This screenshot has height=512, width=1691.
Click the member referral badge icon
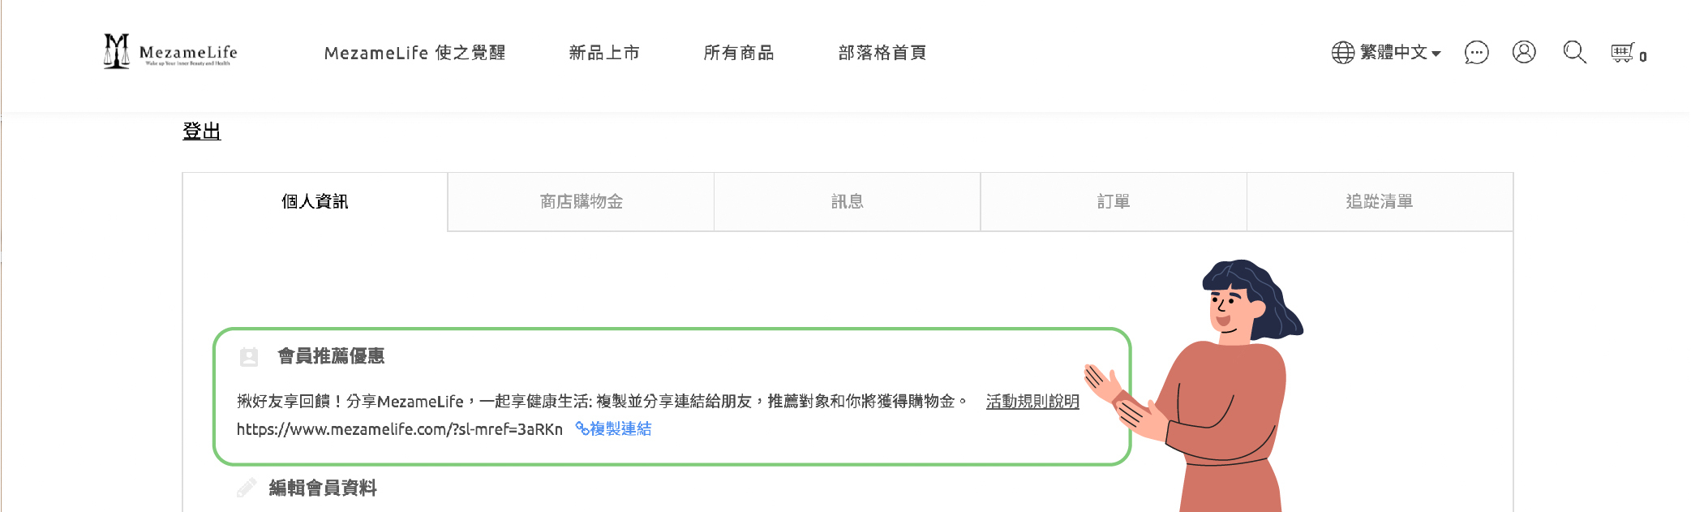[x=249, y=356]
